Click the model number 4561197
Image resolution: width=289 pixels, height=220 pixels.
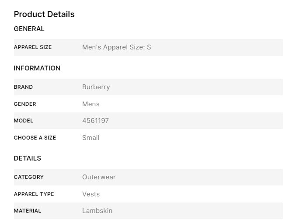coord(95,121)
